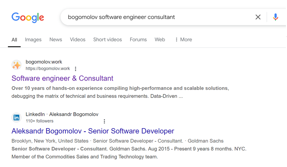Click the https://bogomolov.work URL text
The image size is (287, 167).
coord(48,69)
